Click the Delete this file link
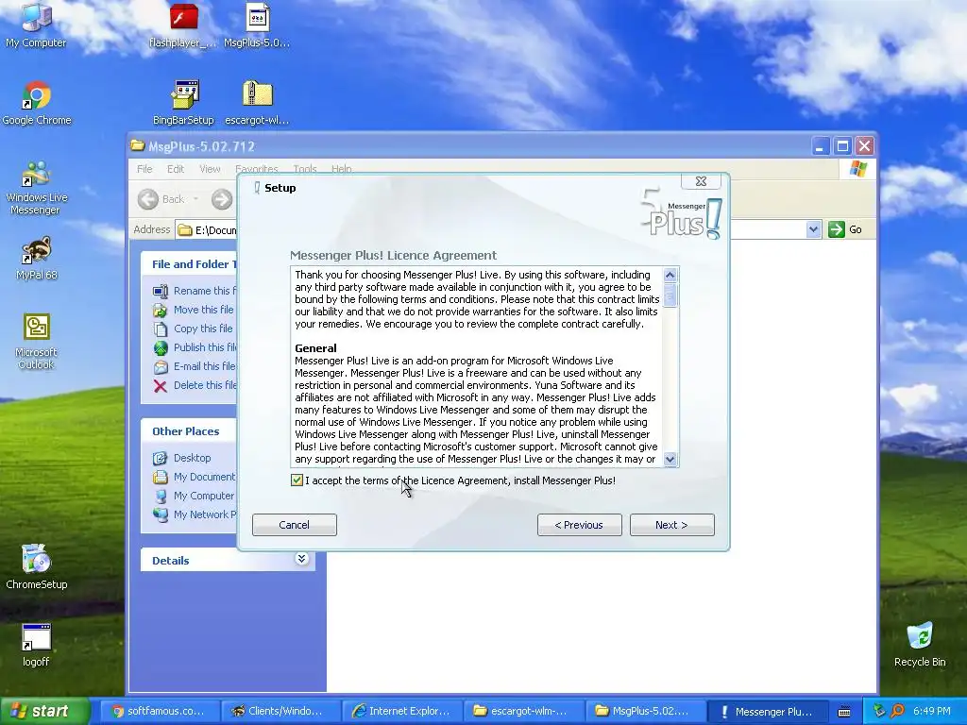Screen dimensions: 967x725 point(205,385)
